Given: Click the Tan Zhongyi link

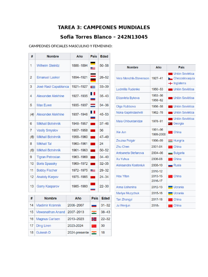Looking at the screenshot, I should click(x=124, y=199).
